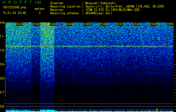Click the 1.1 frequency axis label

coord(3,36)
